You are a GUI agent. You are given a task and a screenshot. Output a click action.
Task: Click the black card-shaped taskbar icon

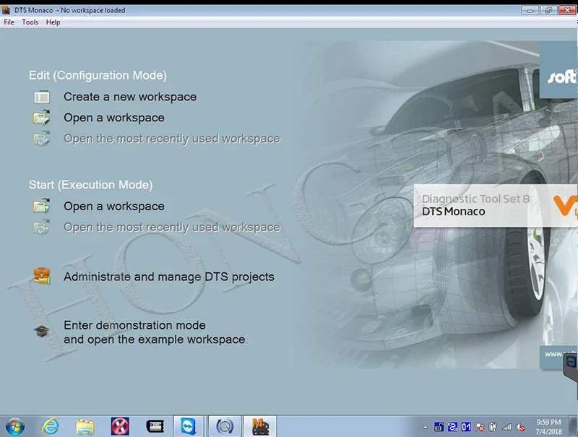[x=155, y=427]
